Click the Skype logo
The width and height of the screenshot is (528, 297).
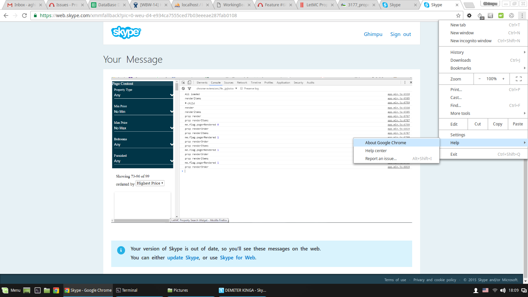click(x=126, y=32)
